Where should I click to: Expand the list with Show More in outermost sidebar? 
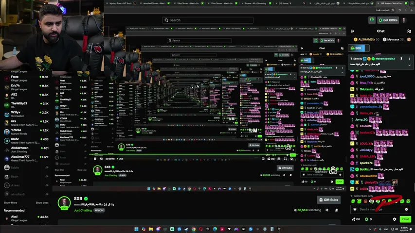10,203
